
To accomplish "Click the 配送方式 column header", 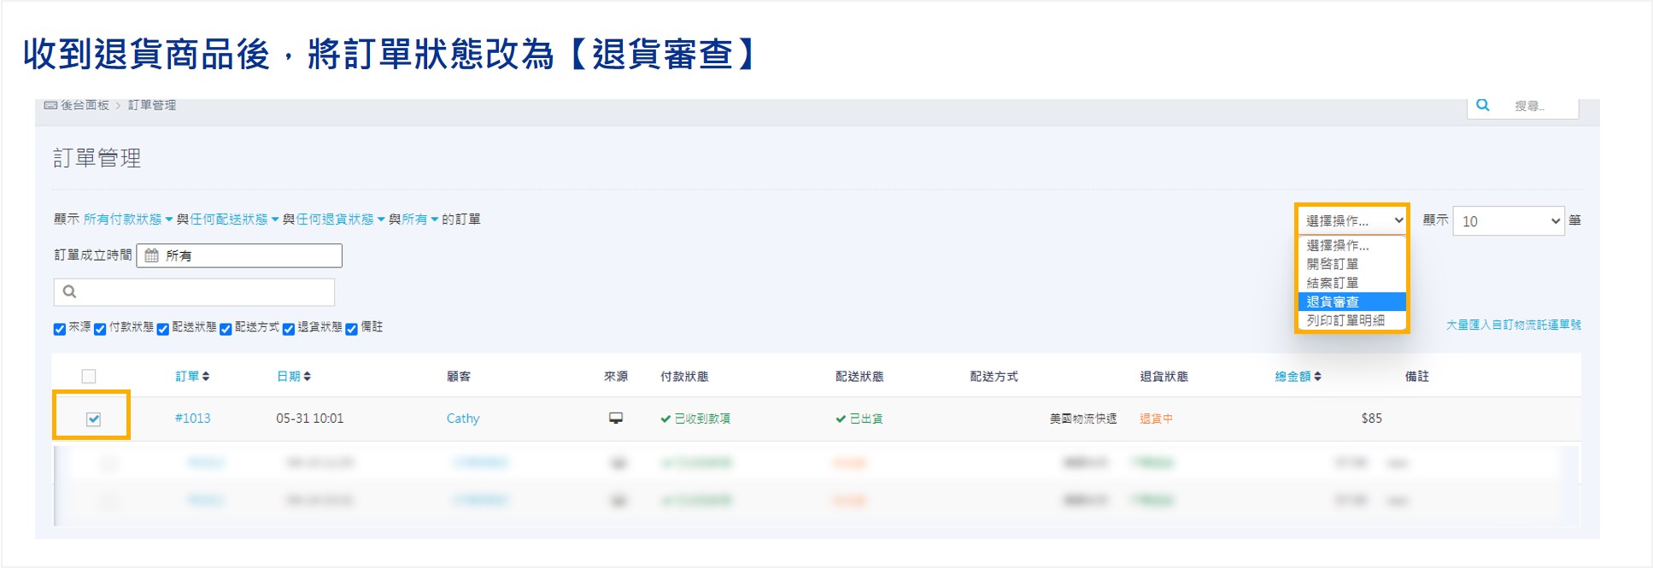I will click(x=994, y=376).
